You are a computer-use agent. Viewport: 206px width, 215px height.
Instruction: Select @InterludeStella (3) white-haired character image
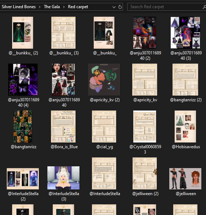[x=63, y=178]
